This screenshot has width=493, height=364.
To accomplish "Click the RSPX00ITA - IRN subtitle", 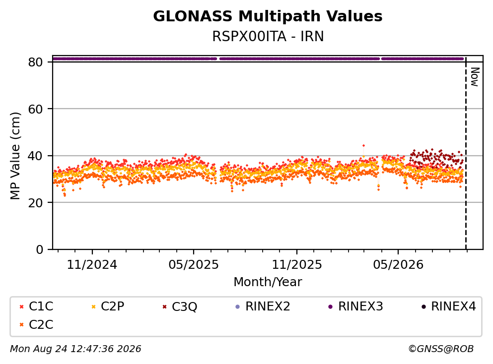I will tap(268, 36).
